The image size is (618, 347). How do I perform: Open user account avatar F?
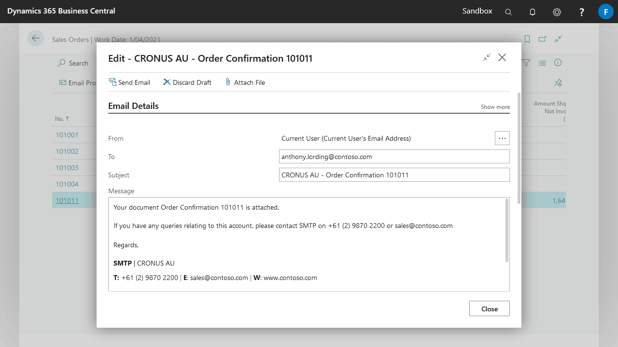[605, 12]
